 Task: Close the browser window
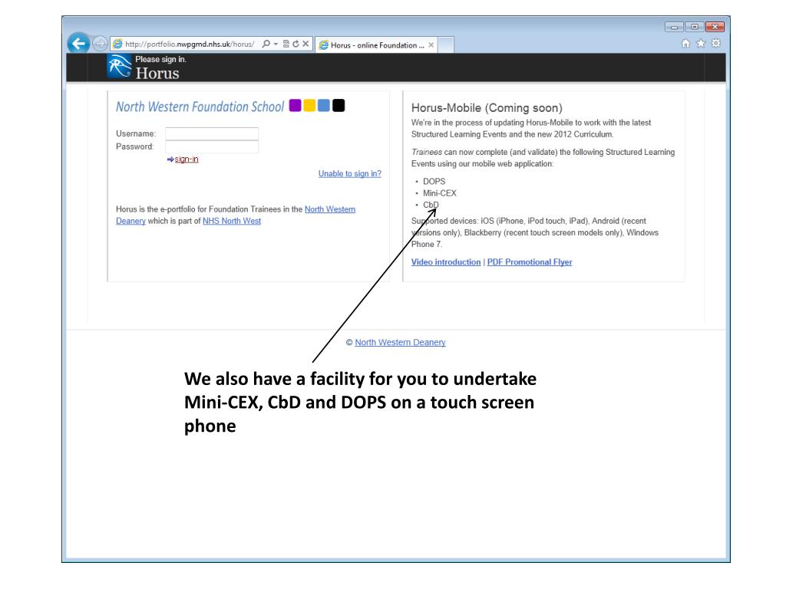pos(715,27)
